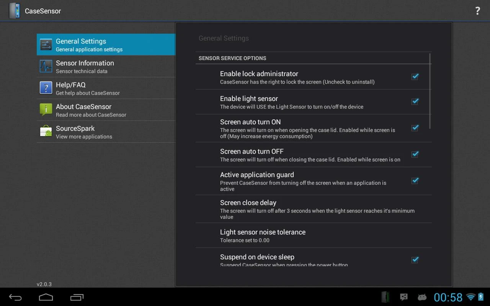Viewport: 490px width, 306px height.
Task: Click 'Suspend CaseSensor when pressing the power button' text
Action: [284, 265]
